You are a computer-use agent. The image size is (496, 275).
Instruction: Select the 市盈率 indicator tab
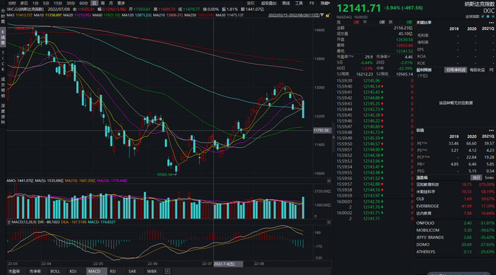coord(14,271)
